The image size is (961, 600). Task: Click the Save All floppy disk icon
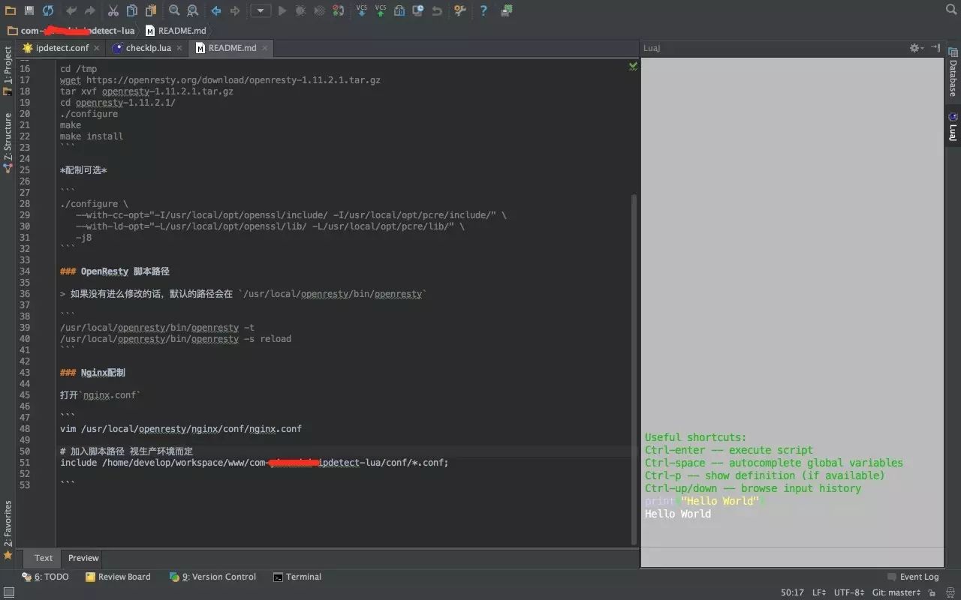point(29,10)
